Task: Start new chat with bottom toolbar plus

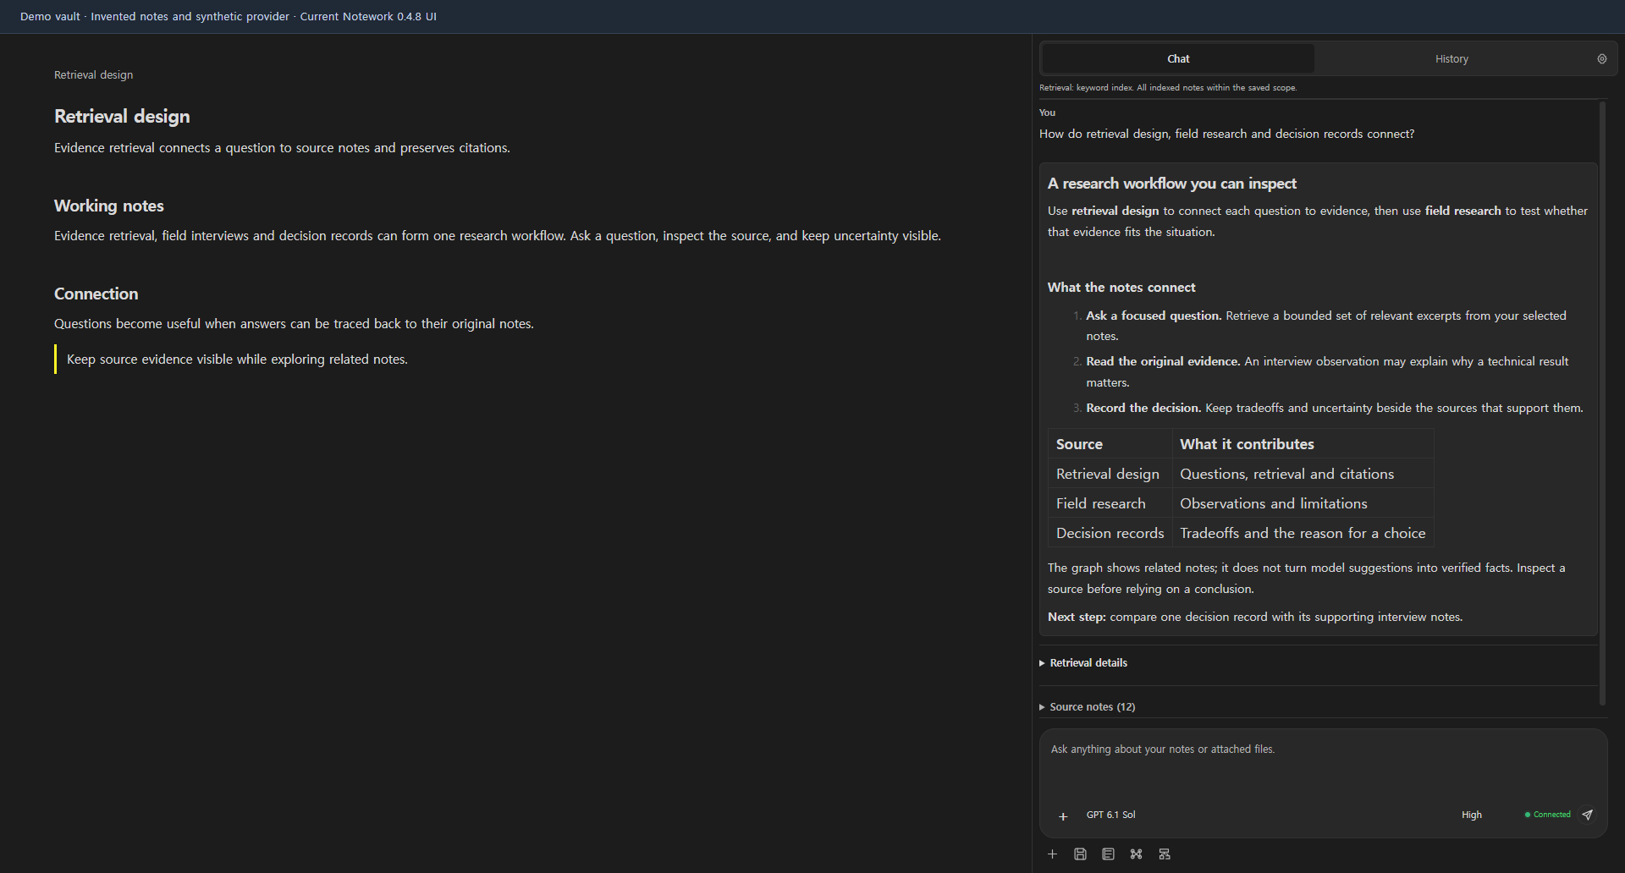Action: (x=1052, y=854)
